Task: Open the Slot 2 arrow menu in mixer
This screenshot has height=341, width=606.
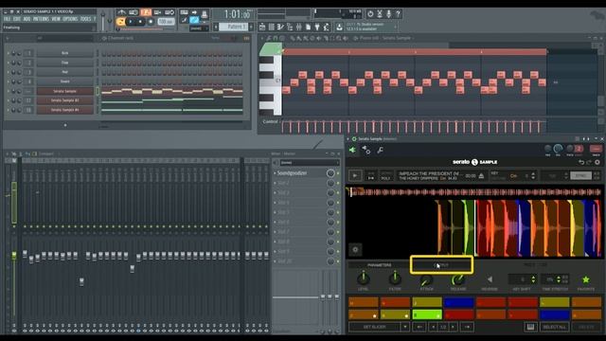Action: [275, 183]
